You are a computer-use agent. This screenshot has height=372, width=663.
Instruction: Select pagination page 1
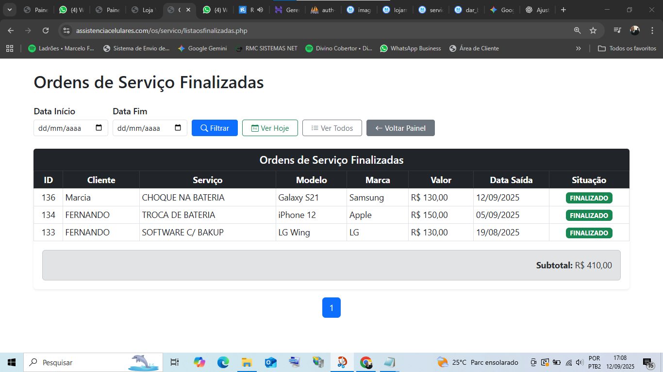pos(331,308)
